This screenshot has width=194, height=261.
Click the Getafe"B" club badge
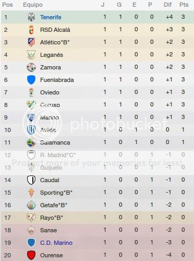click(31, 205)
